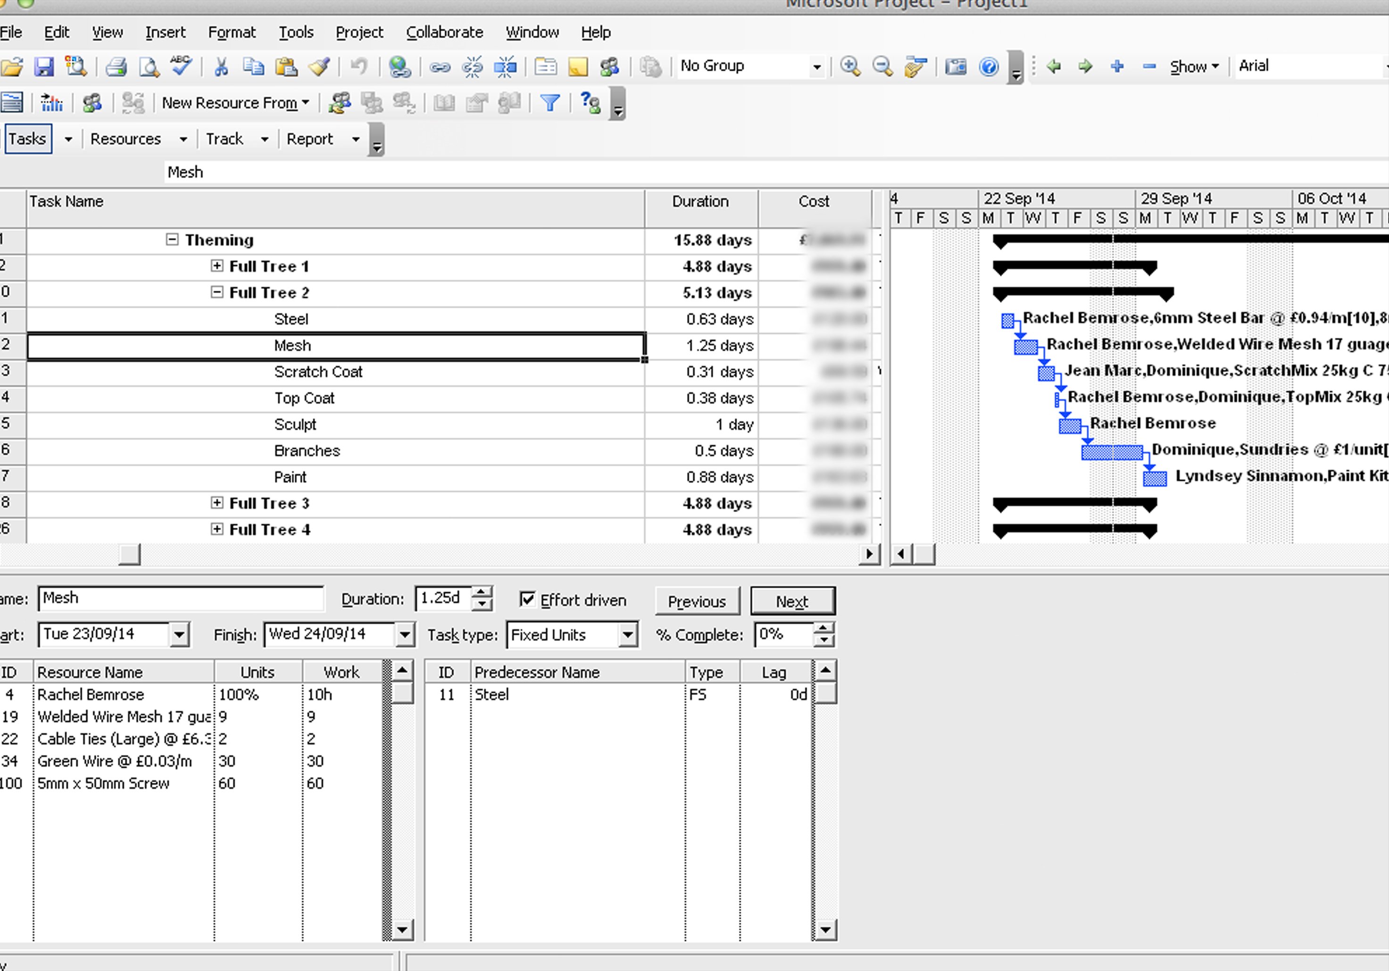Click the Track guide button
Screen dimensions: 1389x971
coord(225,139)
